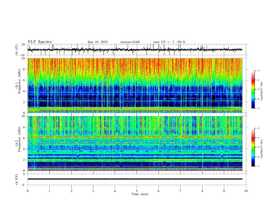Click the 'station=GAK' label

pyautogui.click(x=130, y=42)
